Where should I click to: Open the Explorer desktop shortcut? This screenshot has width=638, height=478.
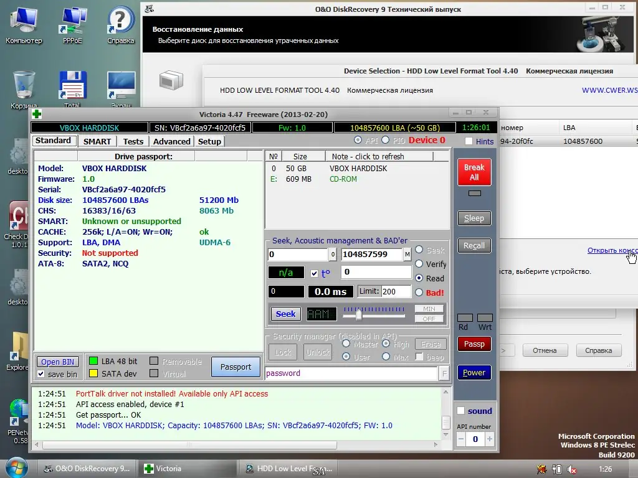(x=18, y=350)
